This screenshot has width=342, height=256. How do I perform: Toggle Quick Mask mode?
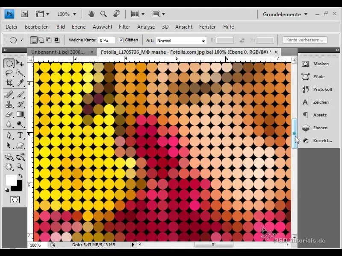coord(15,200)
